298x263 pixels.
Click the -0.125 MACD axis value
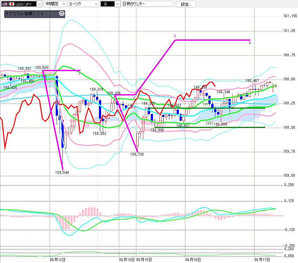[289, 230]
